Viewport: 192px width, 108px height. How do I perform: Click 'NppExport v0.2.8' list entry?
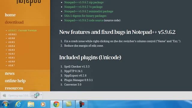coord(75,76)
